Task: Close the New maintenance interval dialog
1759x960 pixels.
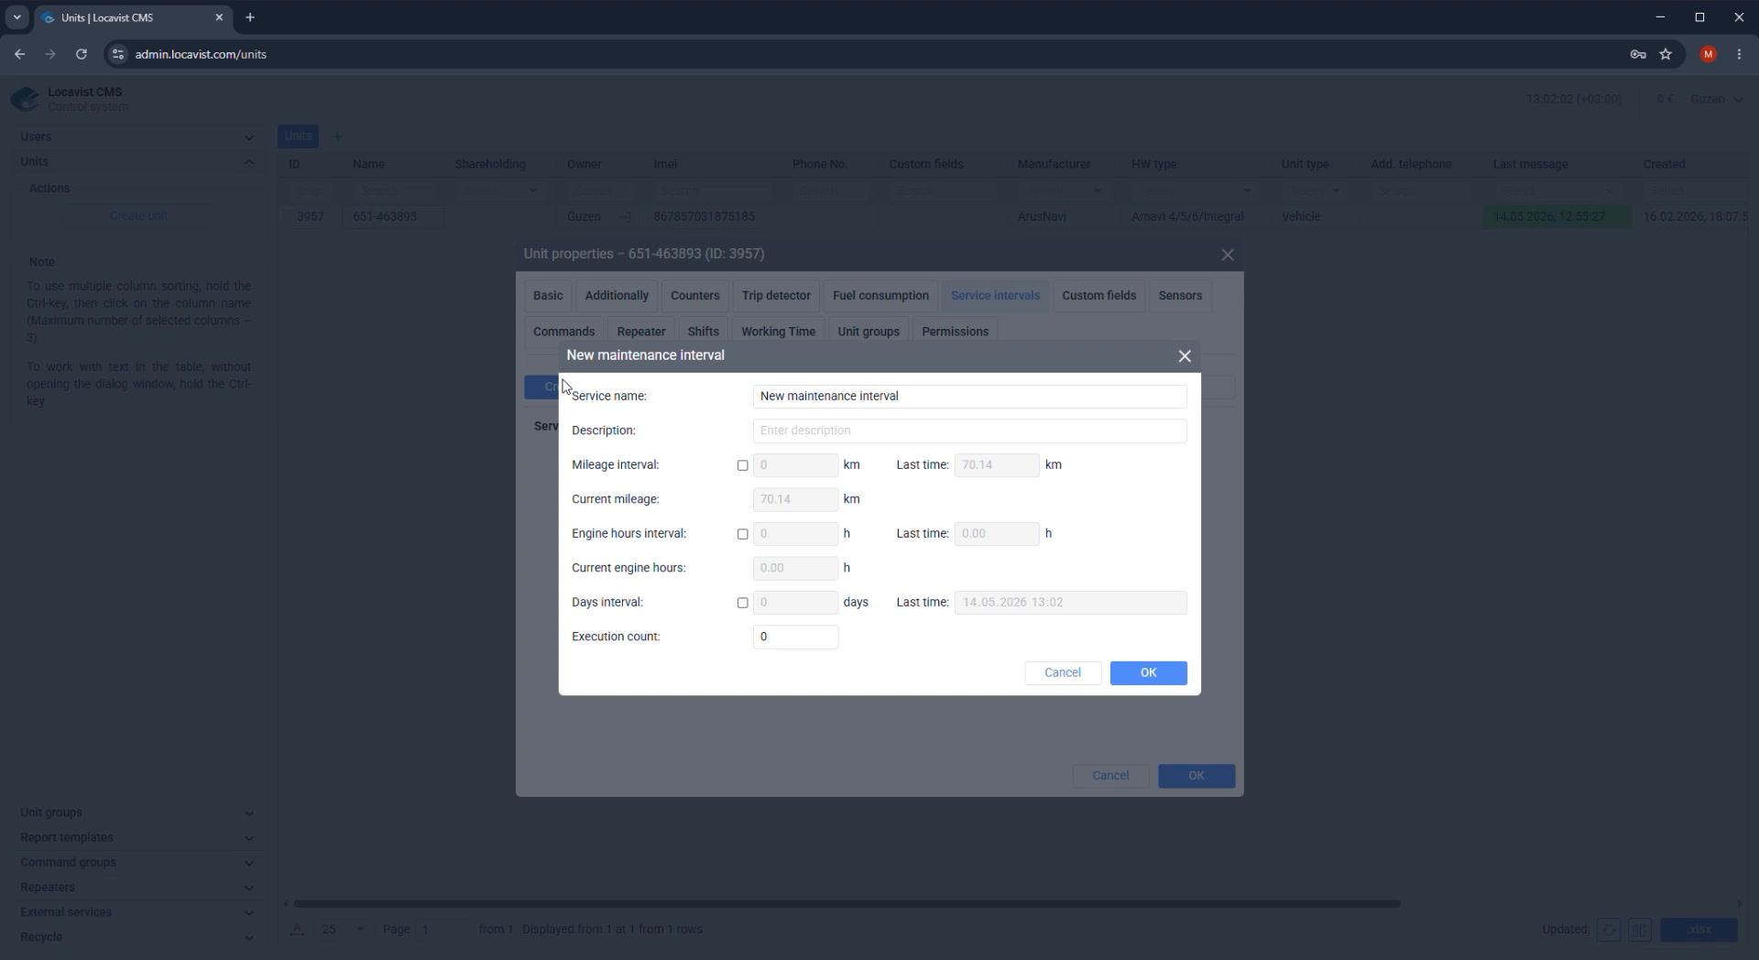Action: (1185, 356)
